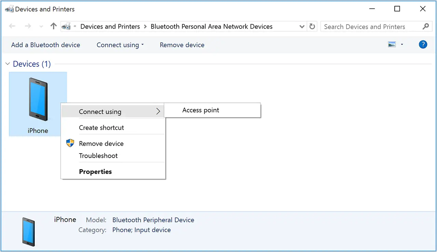
Task: Click the Up one level arrow
Action: [53, 26]
